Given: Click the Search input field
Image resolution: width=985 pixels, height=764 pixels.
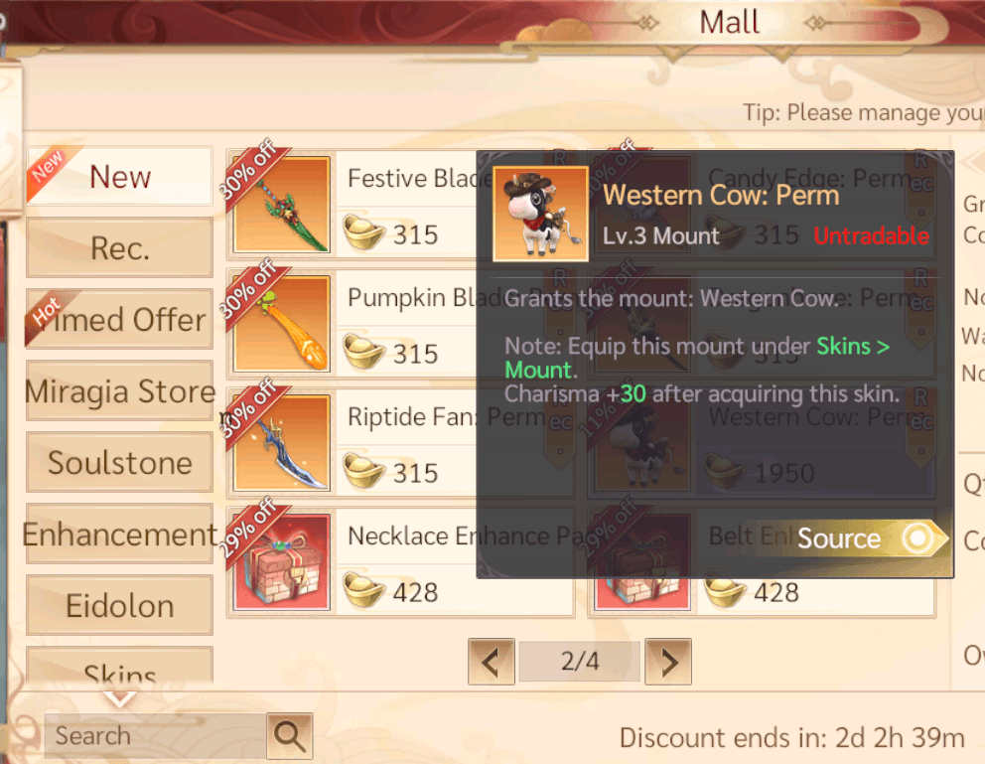Looking at the screenshot, I should click(155, 736).
